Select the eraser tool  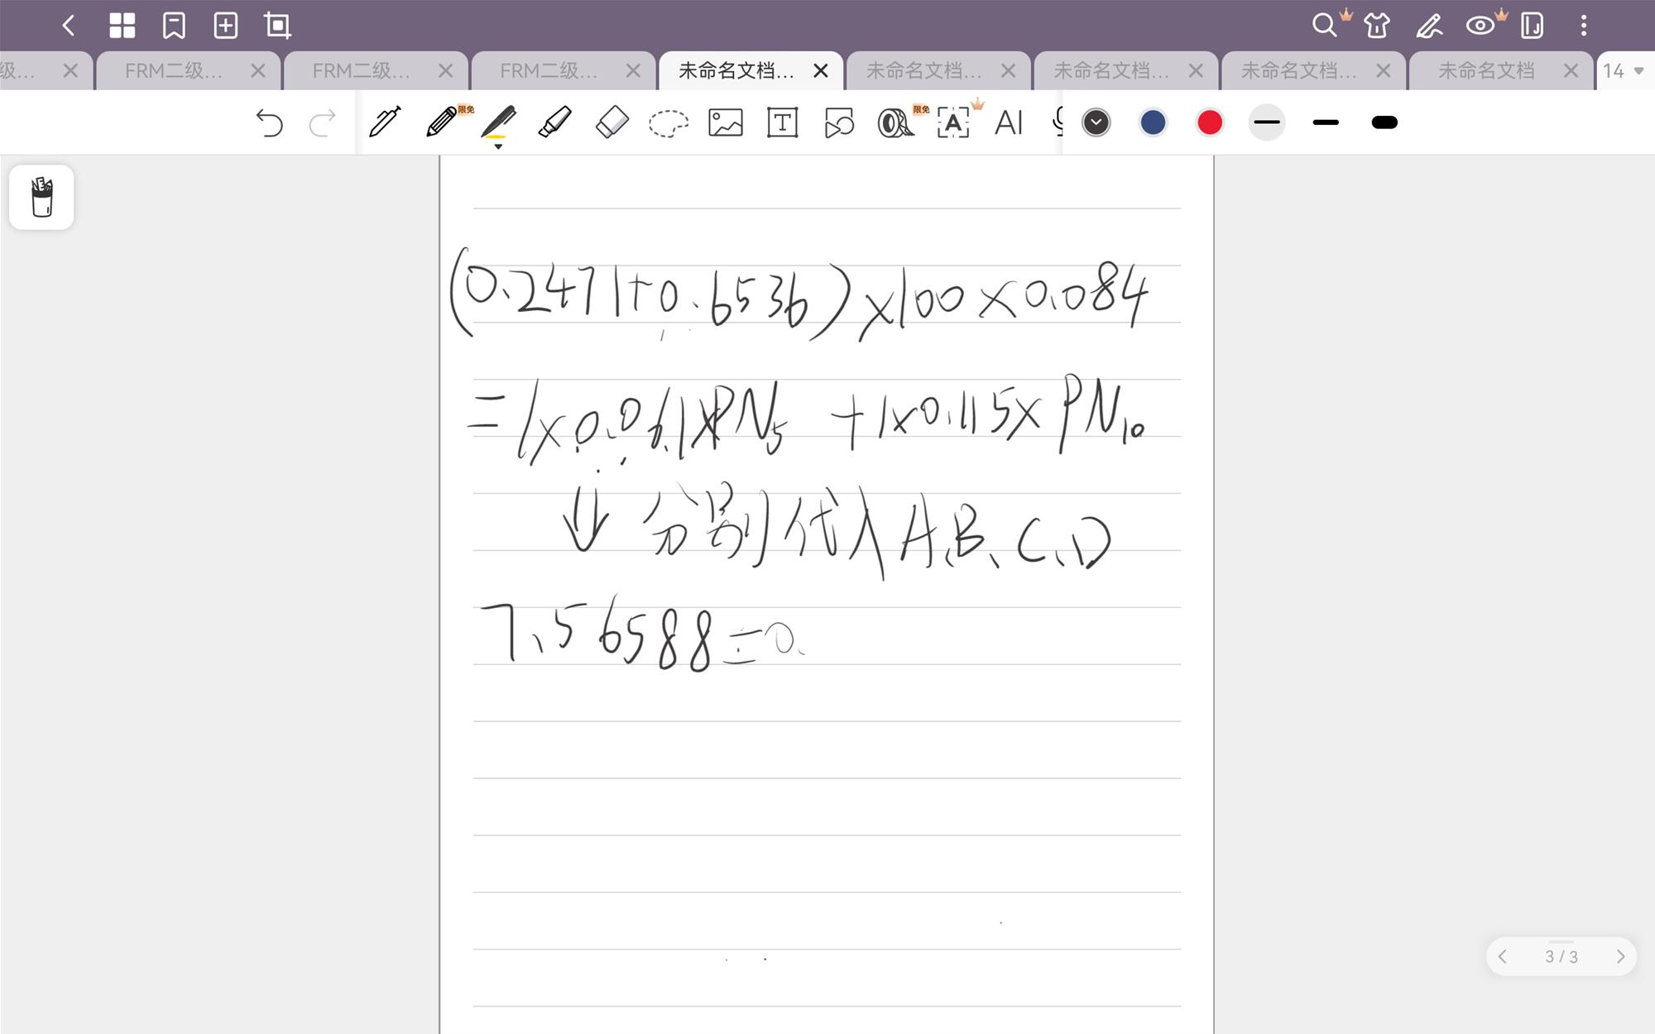point(612,122)
